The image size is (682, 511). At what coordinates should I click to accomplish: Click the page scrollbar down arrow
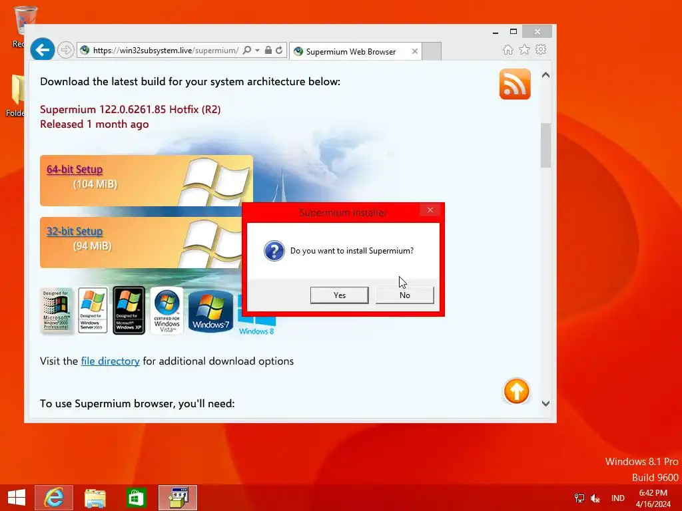pos(546,403)
